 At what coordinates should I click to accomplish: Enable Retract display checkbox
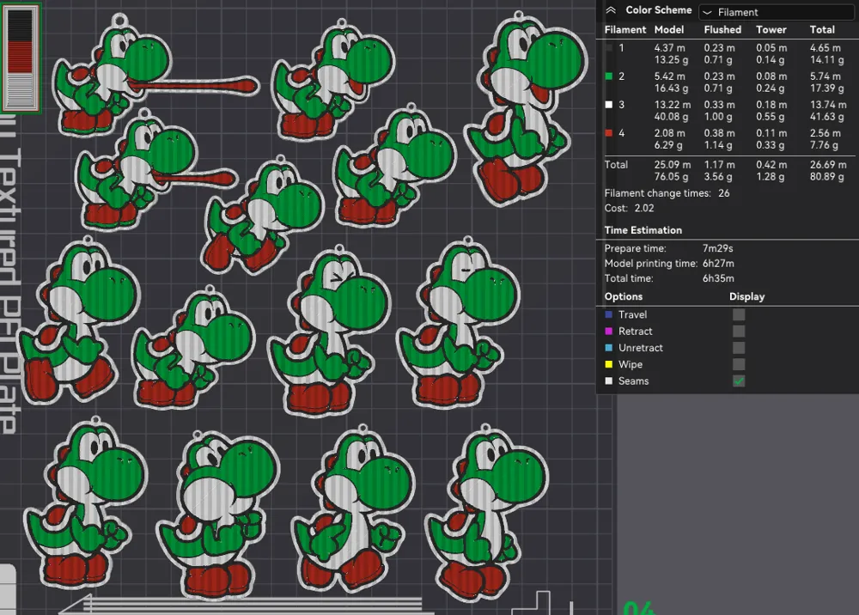(739, 331)
